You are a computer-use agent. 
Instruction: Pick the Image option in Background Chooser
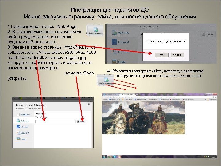click(x=24, y=139)
